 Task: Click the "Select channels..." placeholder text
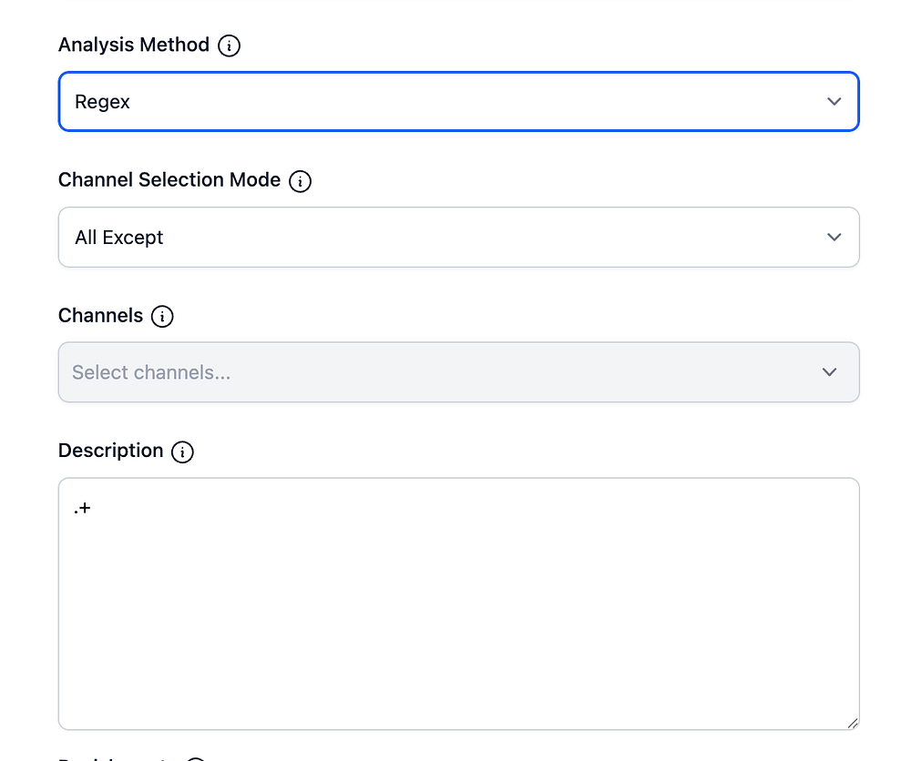tap(151, 372)
